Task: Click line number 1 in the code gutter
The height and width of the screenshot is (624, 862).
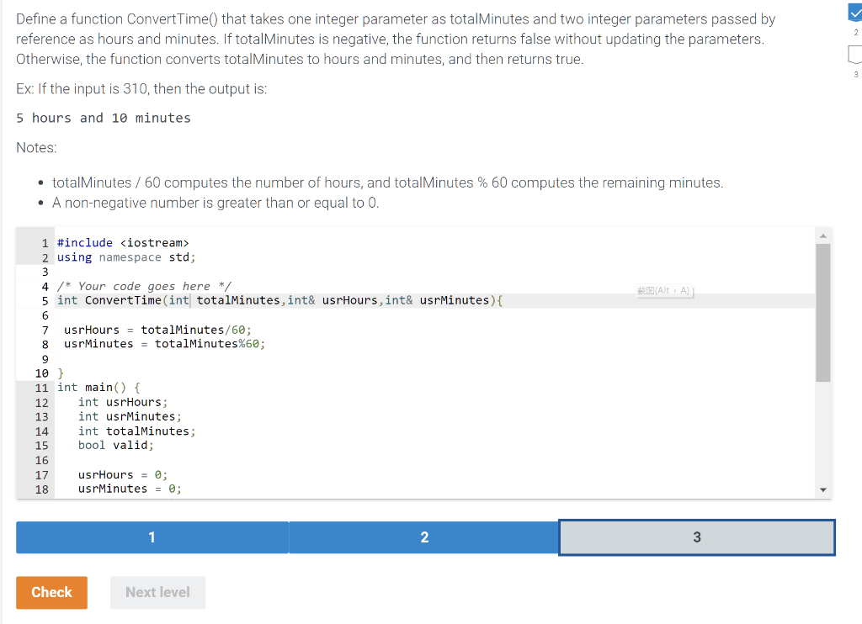Action: click(45, 242)
